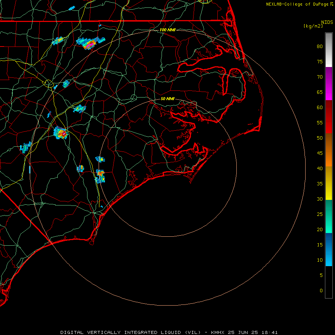This screenshot has height=335, width=335.
Task: Click the 0 value on the scale
Action: (x=321, y=291)
